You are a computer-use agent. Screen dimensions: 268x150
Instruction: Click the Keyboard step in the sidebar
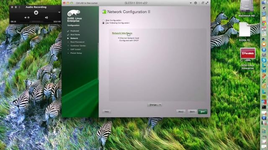coord(75,31)
